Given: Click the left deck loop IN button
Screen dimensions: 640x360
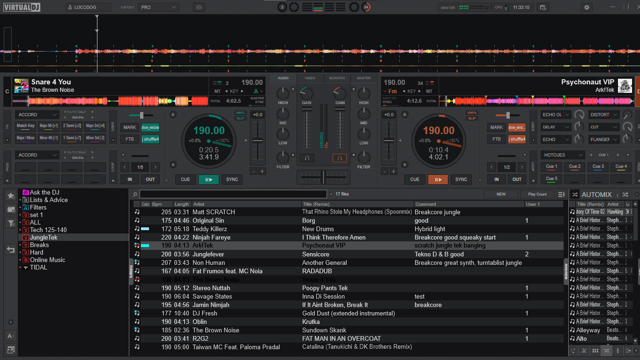Looking at the screenshot, I should [129, 179].
